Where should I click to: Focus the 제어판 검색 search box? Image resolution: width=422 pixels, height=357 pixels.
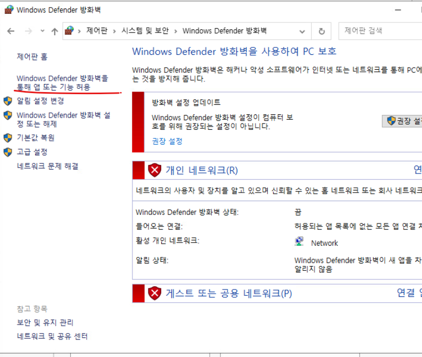pyautogui.click(x=380, y=31)
